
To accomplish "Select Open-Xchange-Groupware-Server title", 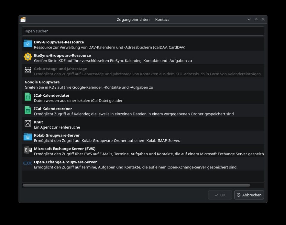I will click(65, 162).
